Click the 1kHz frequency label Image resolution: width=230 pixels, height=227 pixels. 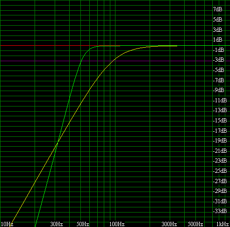tap(223, 224)
